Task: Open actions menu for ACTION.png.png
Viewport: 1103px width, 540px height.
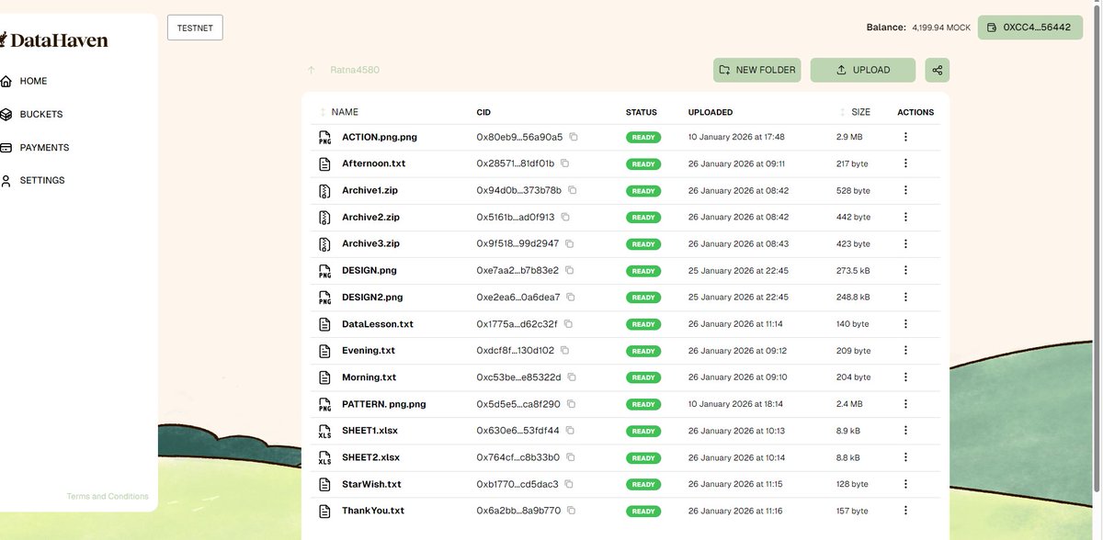Action: [x=905, y=137]
